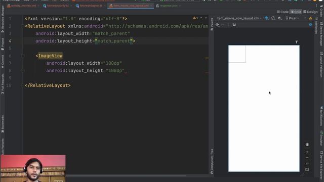Select the pan hand tool in preview
324x182 pixels.
(x=307, y=144)
